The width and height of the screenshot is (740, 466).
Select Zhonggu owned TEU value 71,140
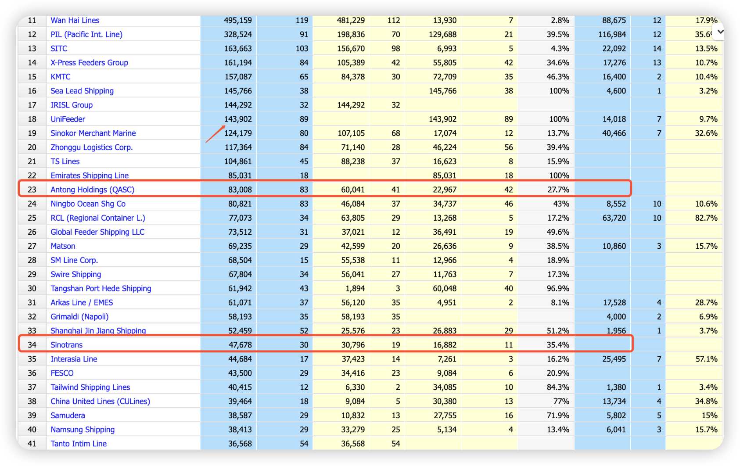(353, 147)
